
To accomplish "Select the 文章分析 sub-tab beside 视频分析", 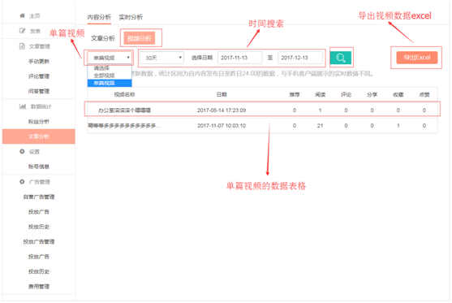I will point(103,38).
